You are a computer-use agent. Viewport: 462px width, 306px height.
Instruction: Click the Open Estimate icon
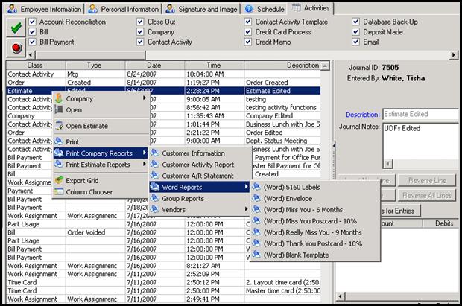coord(59,126)
